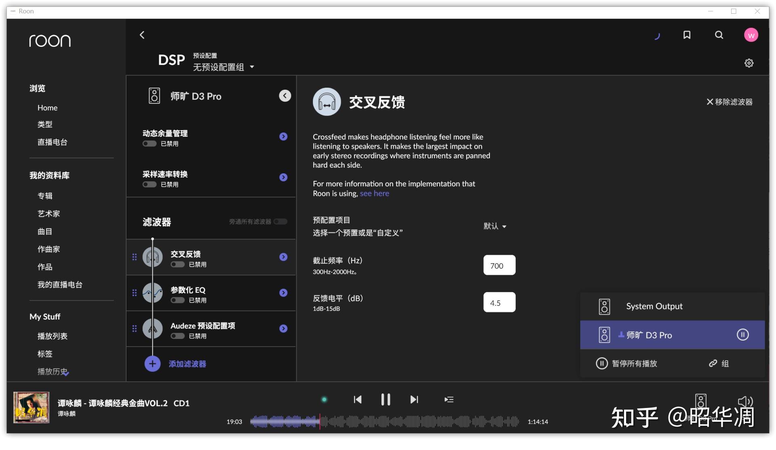
Task: Open Roon settings via the gear icon
Action: [749, 63]
